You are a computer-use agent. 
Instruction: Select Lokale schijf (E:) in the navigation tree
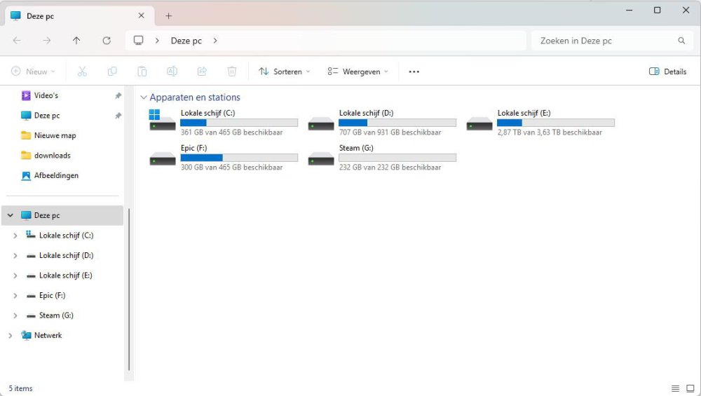tap(65, 275)
